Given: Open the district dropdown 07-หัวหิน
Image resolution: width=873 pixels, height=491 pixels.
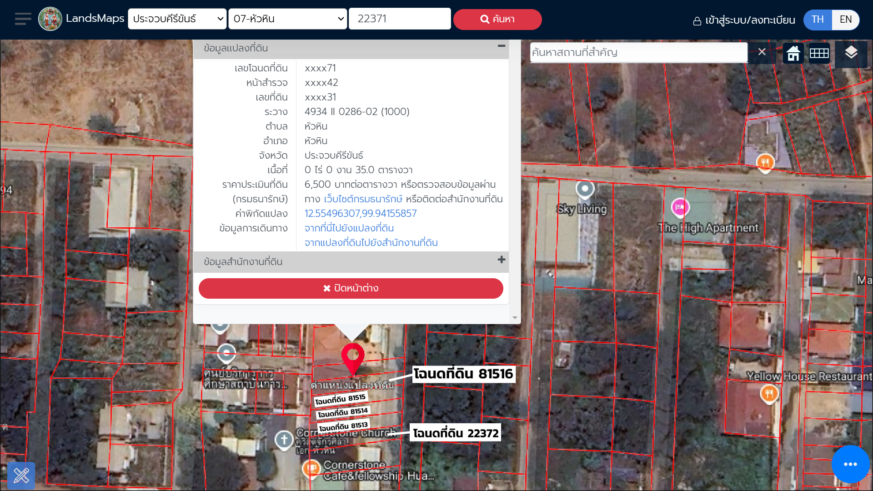Looking at the screenshot, I should point(288,19).
